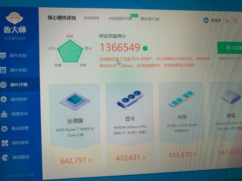The image size is (242, 181).
Task: Click the 综合性能得分 score 1366549
Action: pyautogui.click(x=120, y=48)
